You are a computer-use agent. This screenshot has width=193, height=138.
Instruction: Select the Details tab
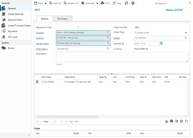tap(45, 19)
